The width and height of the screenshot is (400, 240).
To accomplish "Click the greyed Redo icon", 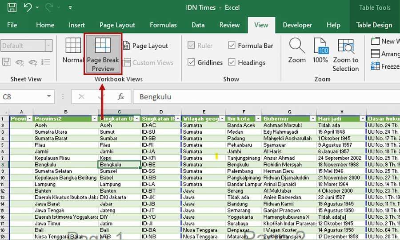I will click(49, 8).
